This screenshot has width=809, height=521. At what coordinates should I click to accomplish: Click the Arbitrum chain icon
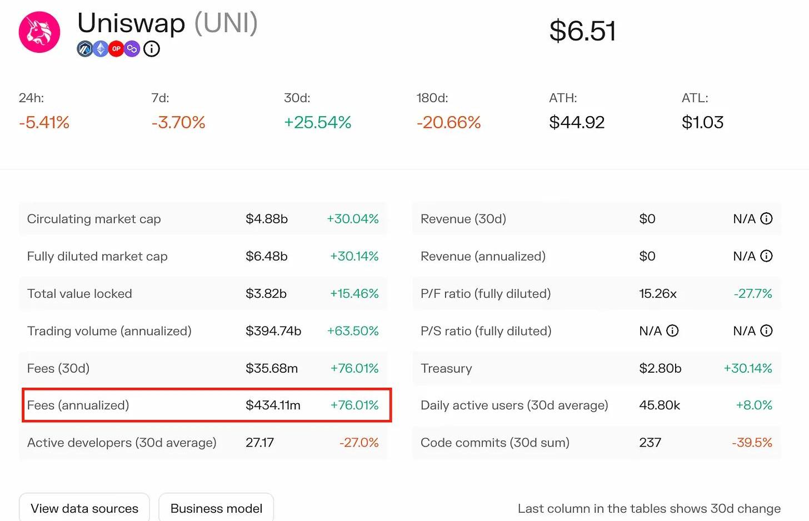(84, 49)
